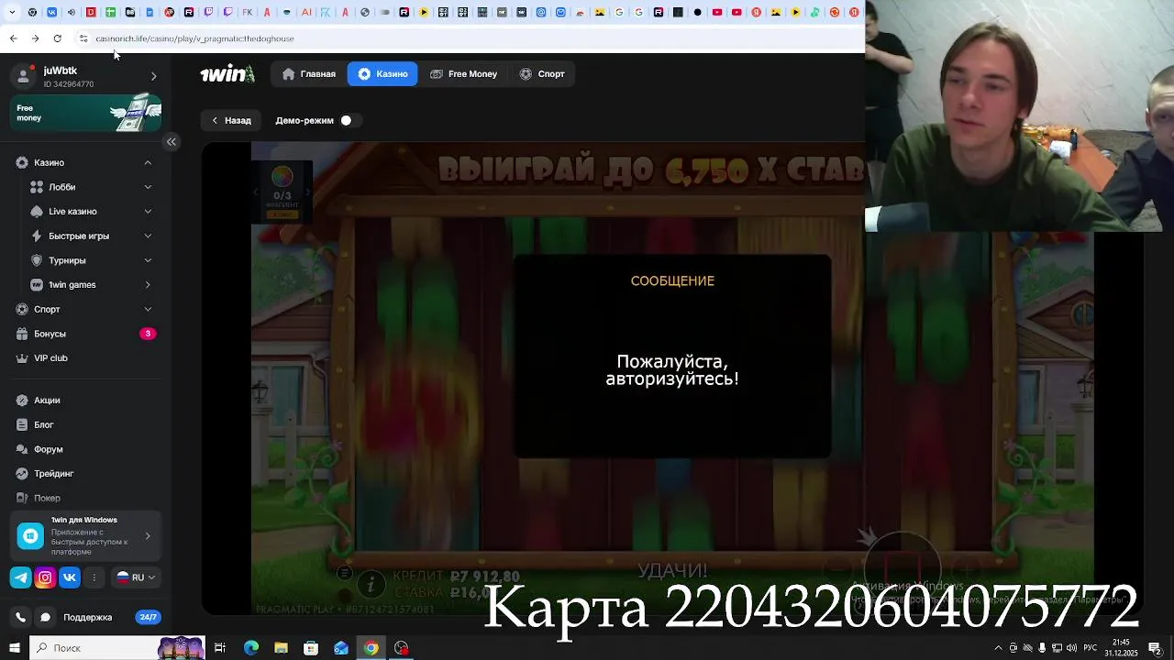Open the Спорт top navigation tab
Viewport: 1174px width, 660px height.
point(542,74)
